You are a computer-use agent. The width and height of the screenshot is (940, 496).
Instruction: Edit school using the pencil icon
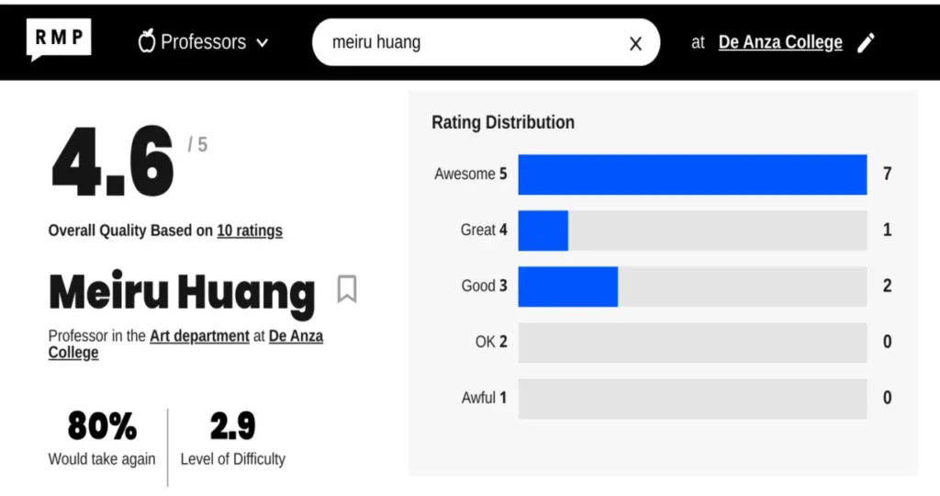tap(866, 42)
